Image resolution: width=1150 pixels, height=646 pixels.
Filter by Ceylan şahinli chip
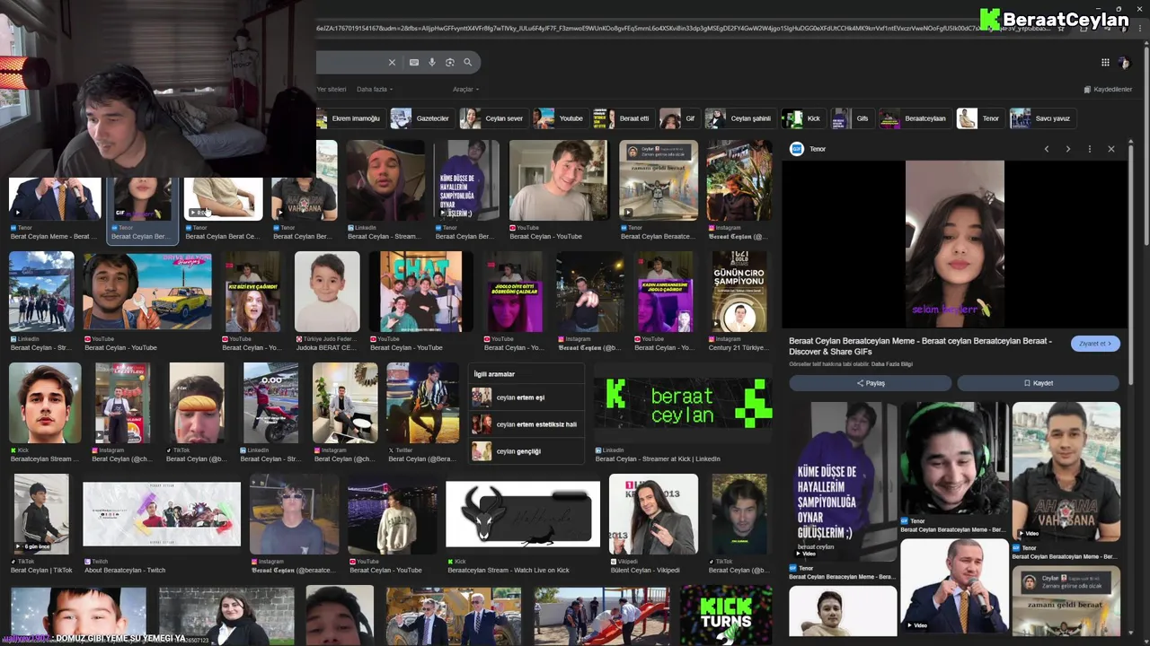coord(739,118)
